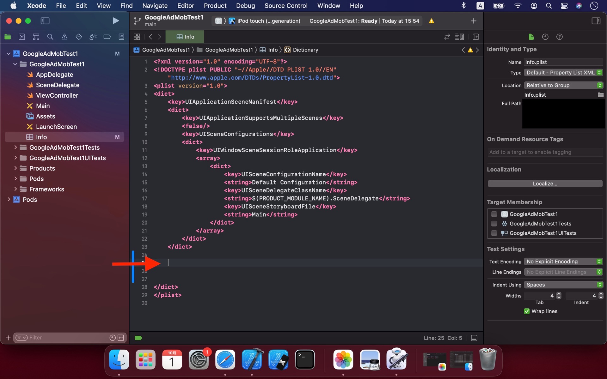Show recently modified files filter
The image size is (607, 379).
pyautogui.click(x=113, y=338)
